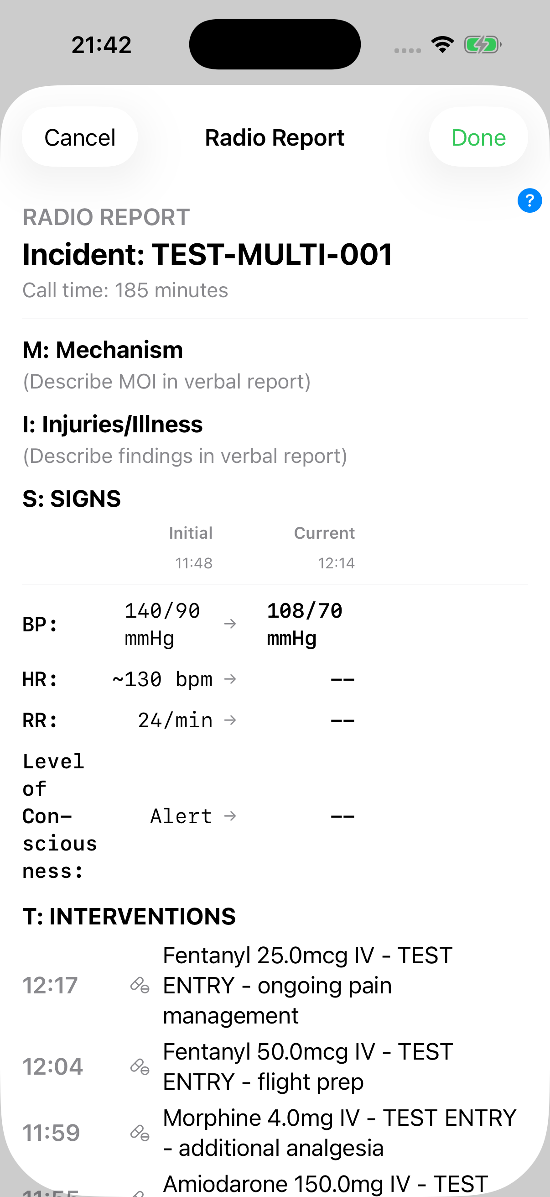Select the Fentanyl 25.0mcg IV intervention text

[307, 985]
